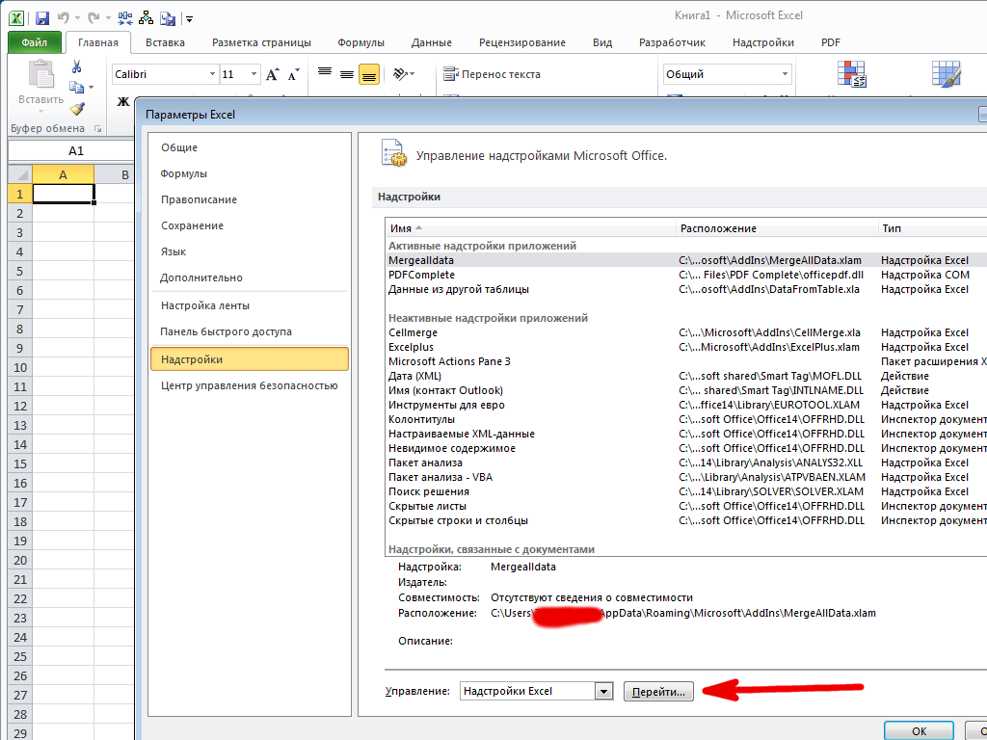Click the Decrease Font Size icon
Screen dimensions: 987x740
(293, 75)
